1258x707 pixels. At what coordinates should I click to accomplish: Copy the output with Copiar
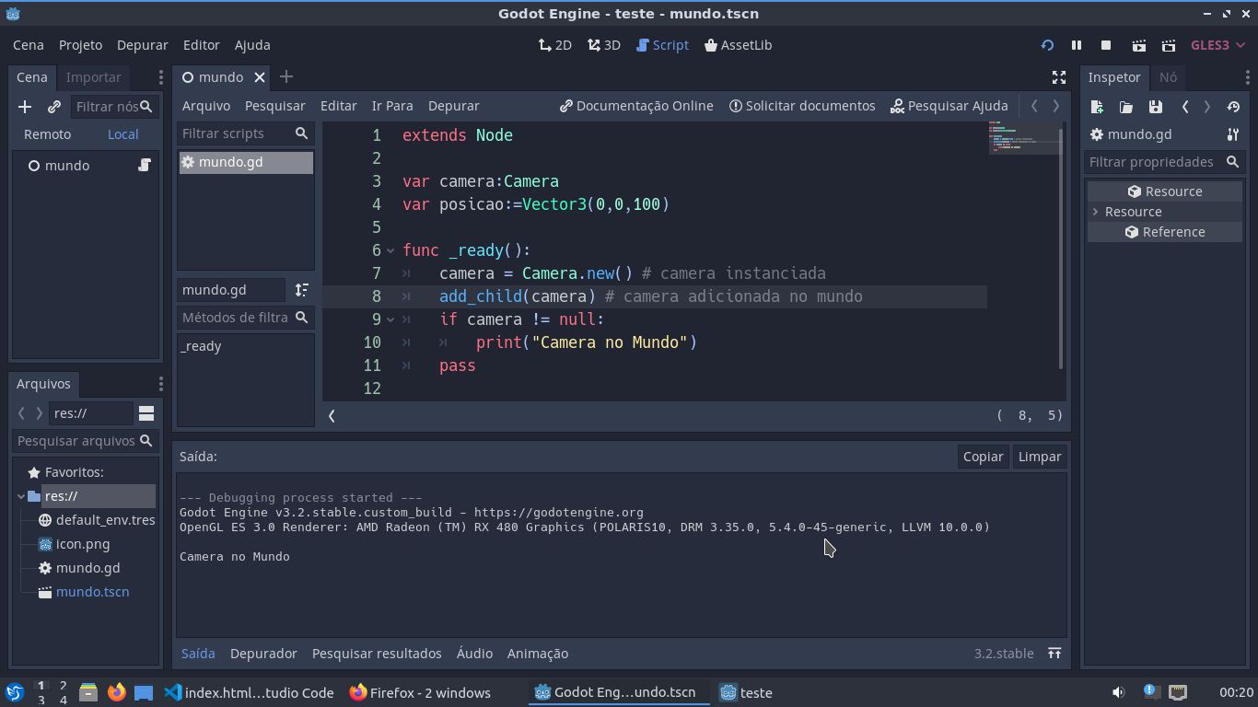coord(983,457)
